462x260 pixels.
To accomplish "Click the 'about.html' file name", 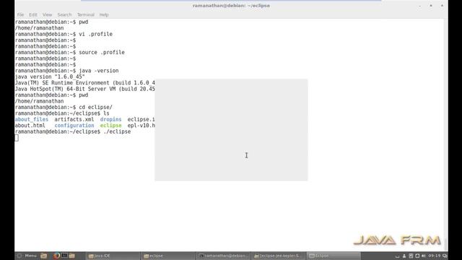I will click(30, 126).
